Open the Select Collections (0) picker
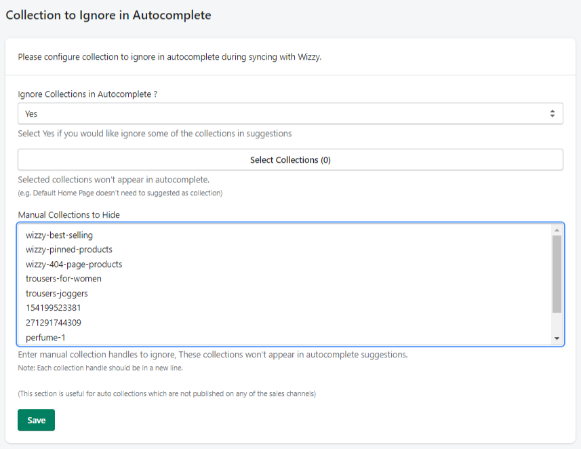The width and height of the screenshot is (581, 449). 290,160
